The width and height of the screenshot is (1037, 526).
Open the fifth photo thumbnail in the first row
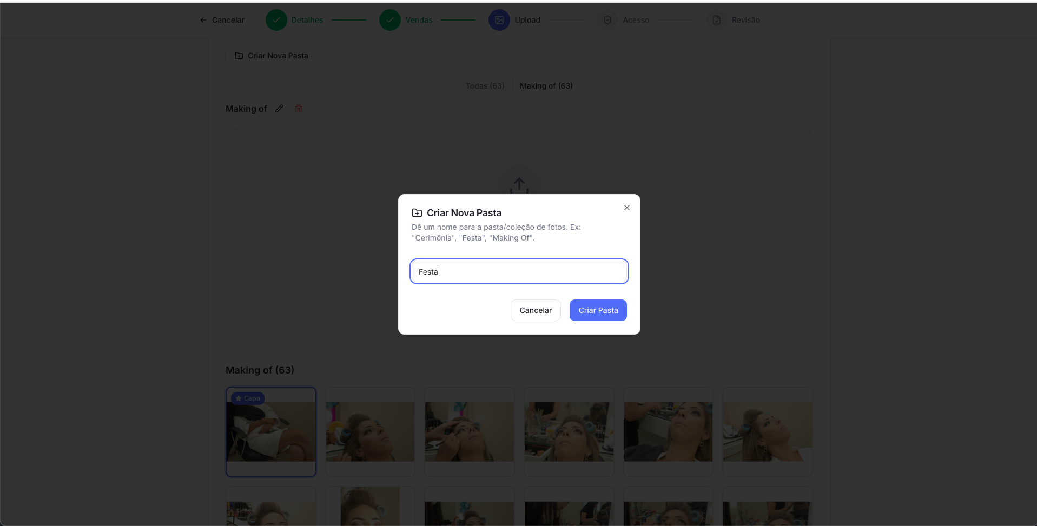pos(668,432)
